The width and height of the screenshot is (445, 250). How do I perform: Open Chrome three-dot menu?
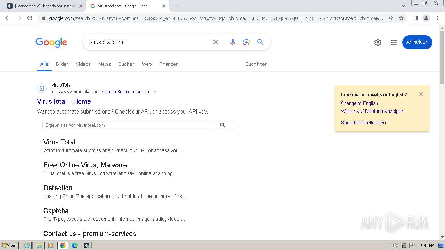click(x=438, y=18)
